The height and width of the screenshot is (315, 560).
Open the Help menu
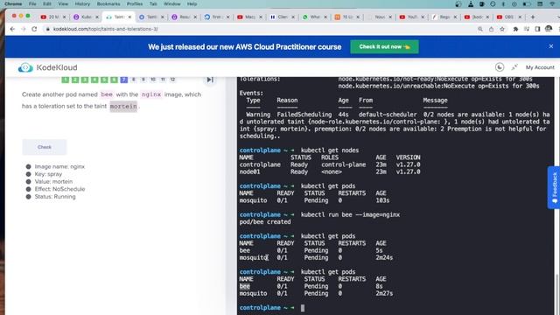192,3
